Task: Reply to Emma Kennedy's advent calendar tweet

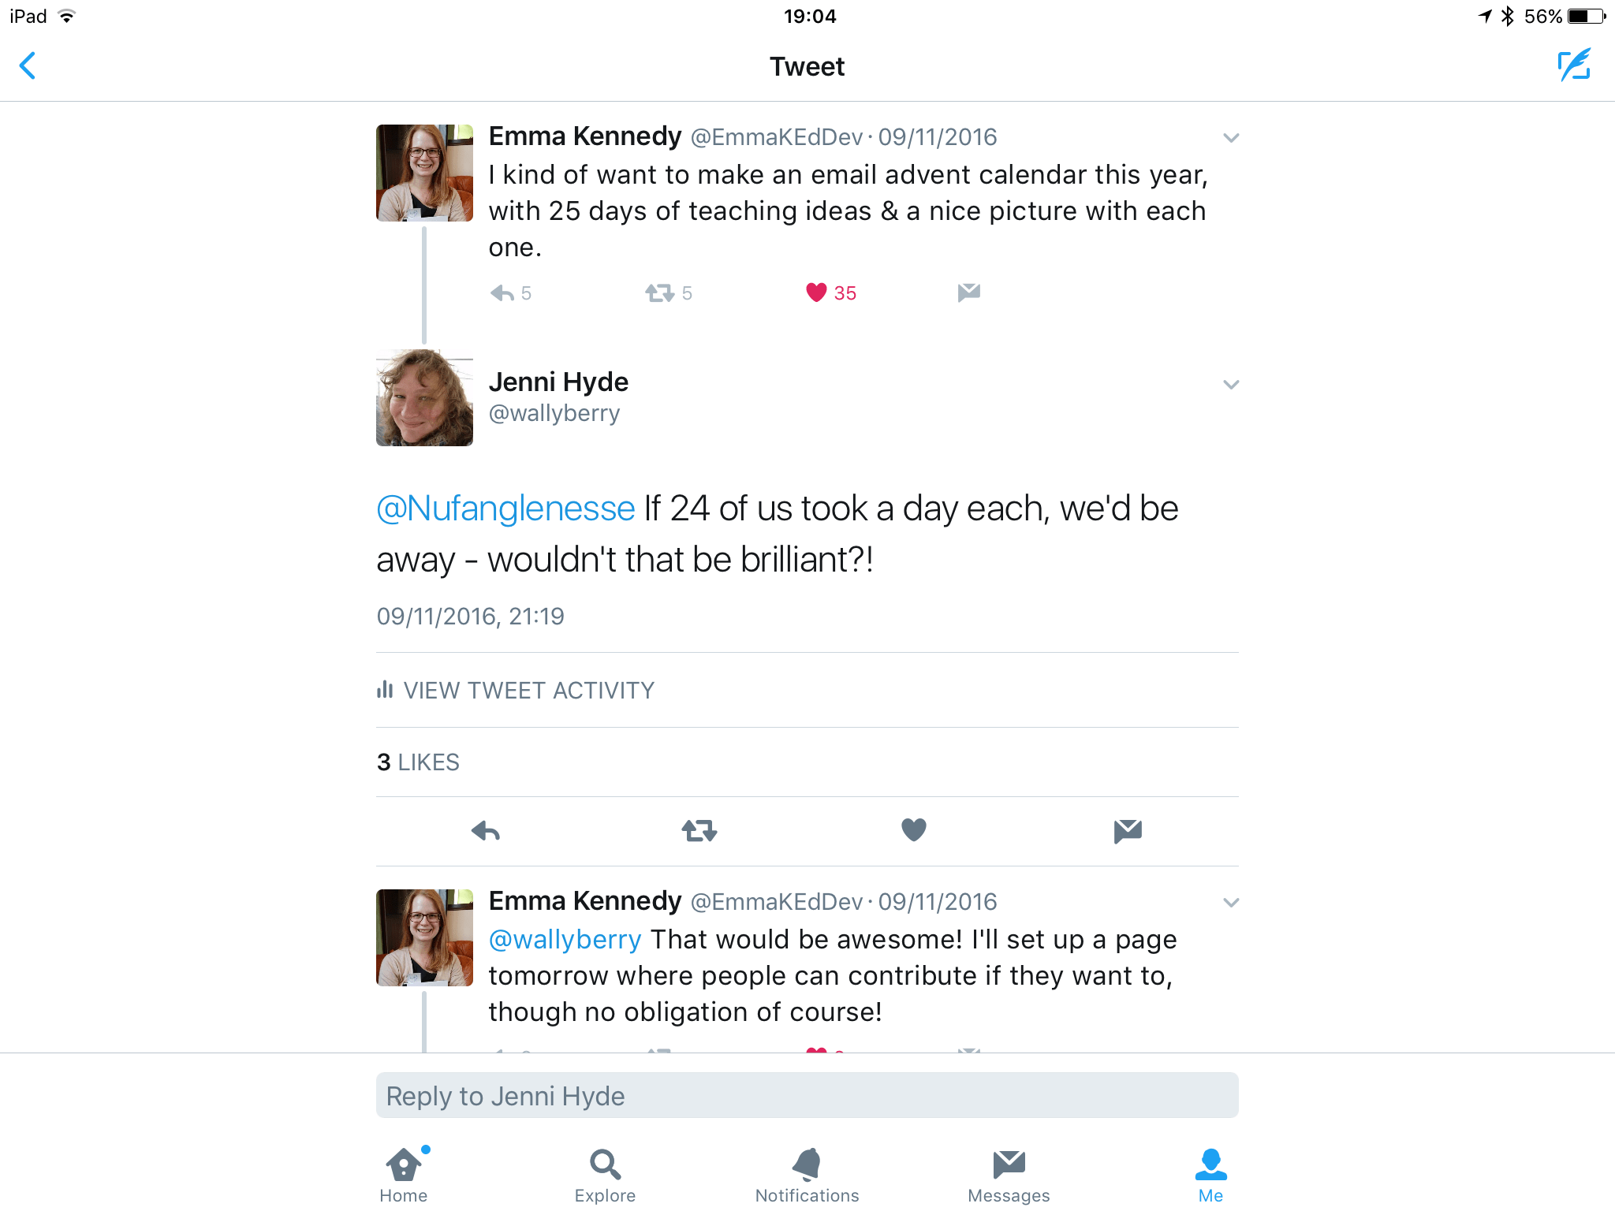Action: tap(502, 293)
